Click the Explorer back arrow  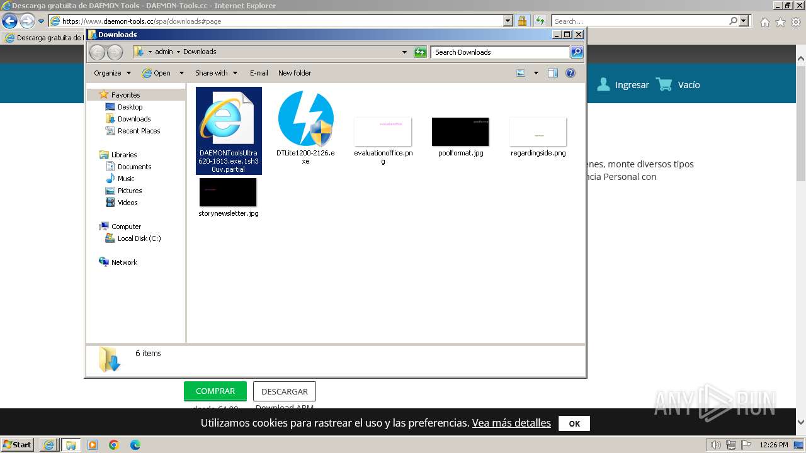(97, 52)
